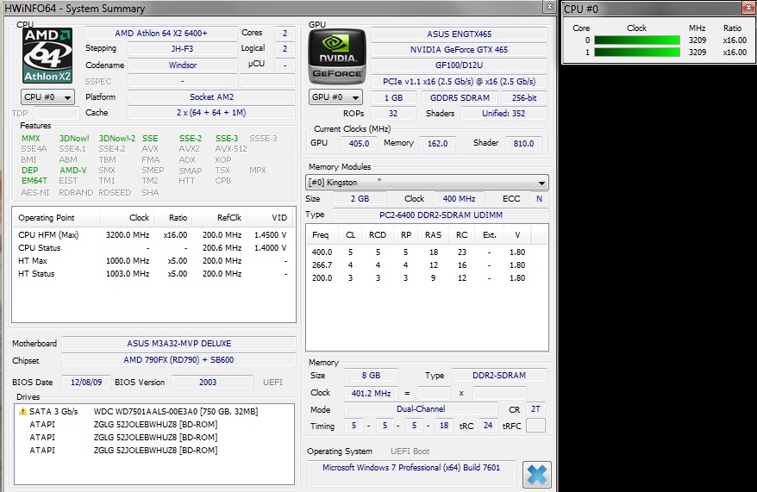Close the System Summary window

point(549,7)
